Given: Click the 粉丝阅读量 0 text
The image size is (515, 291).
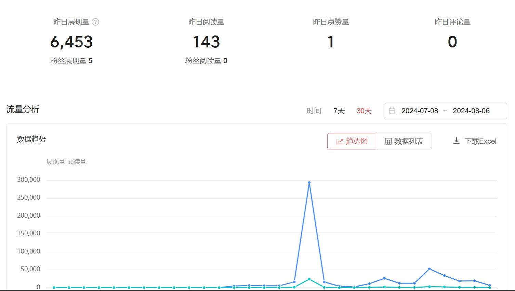Looking at the screenshot, I should coord(206,61).
